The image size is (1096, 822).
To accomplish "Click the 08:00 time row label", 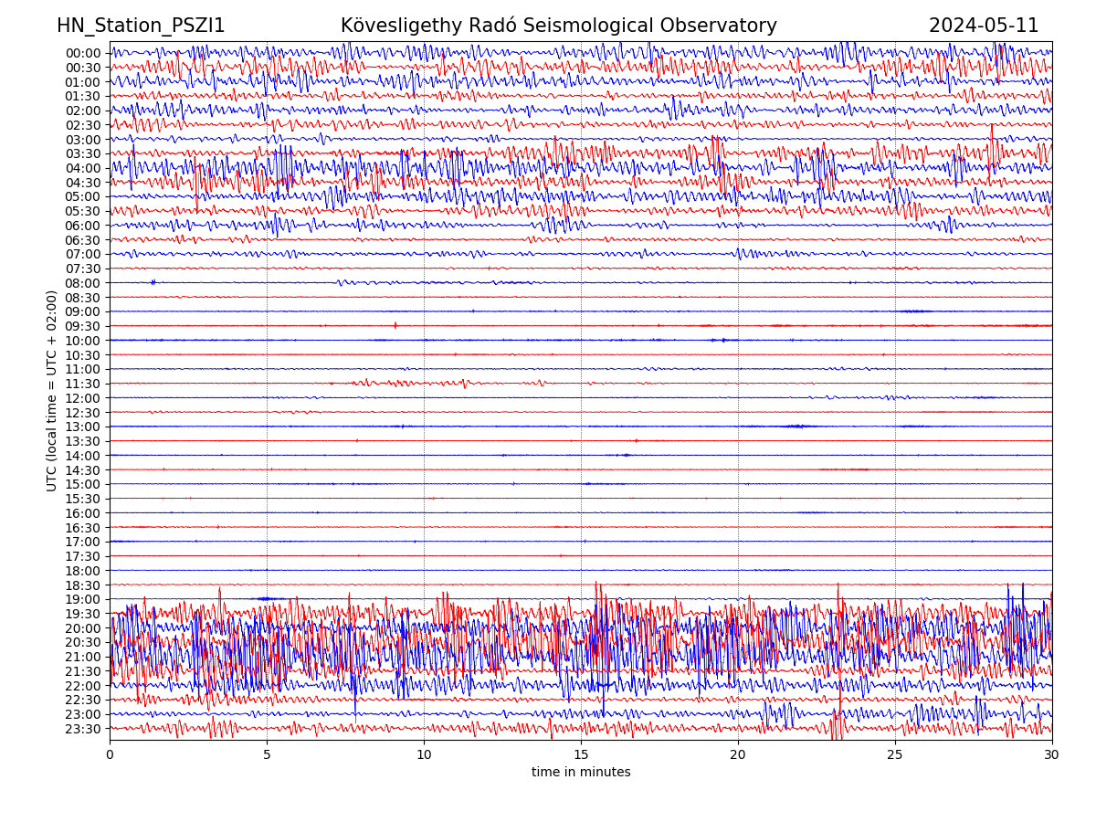I will point(82,283).
